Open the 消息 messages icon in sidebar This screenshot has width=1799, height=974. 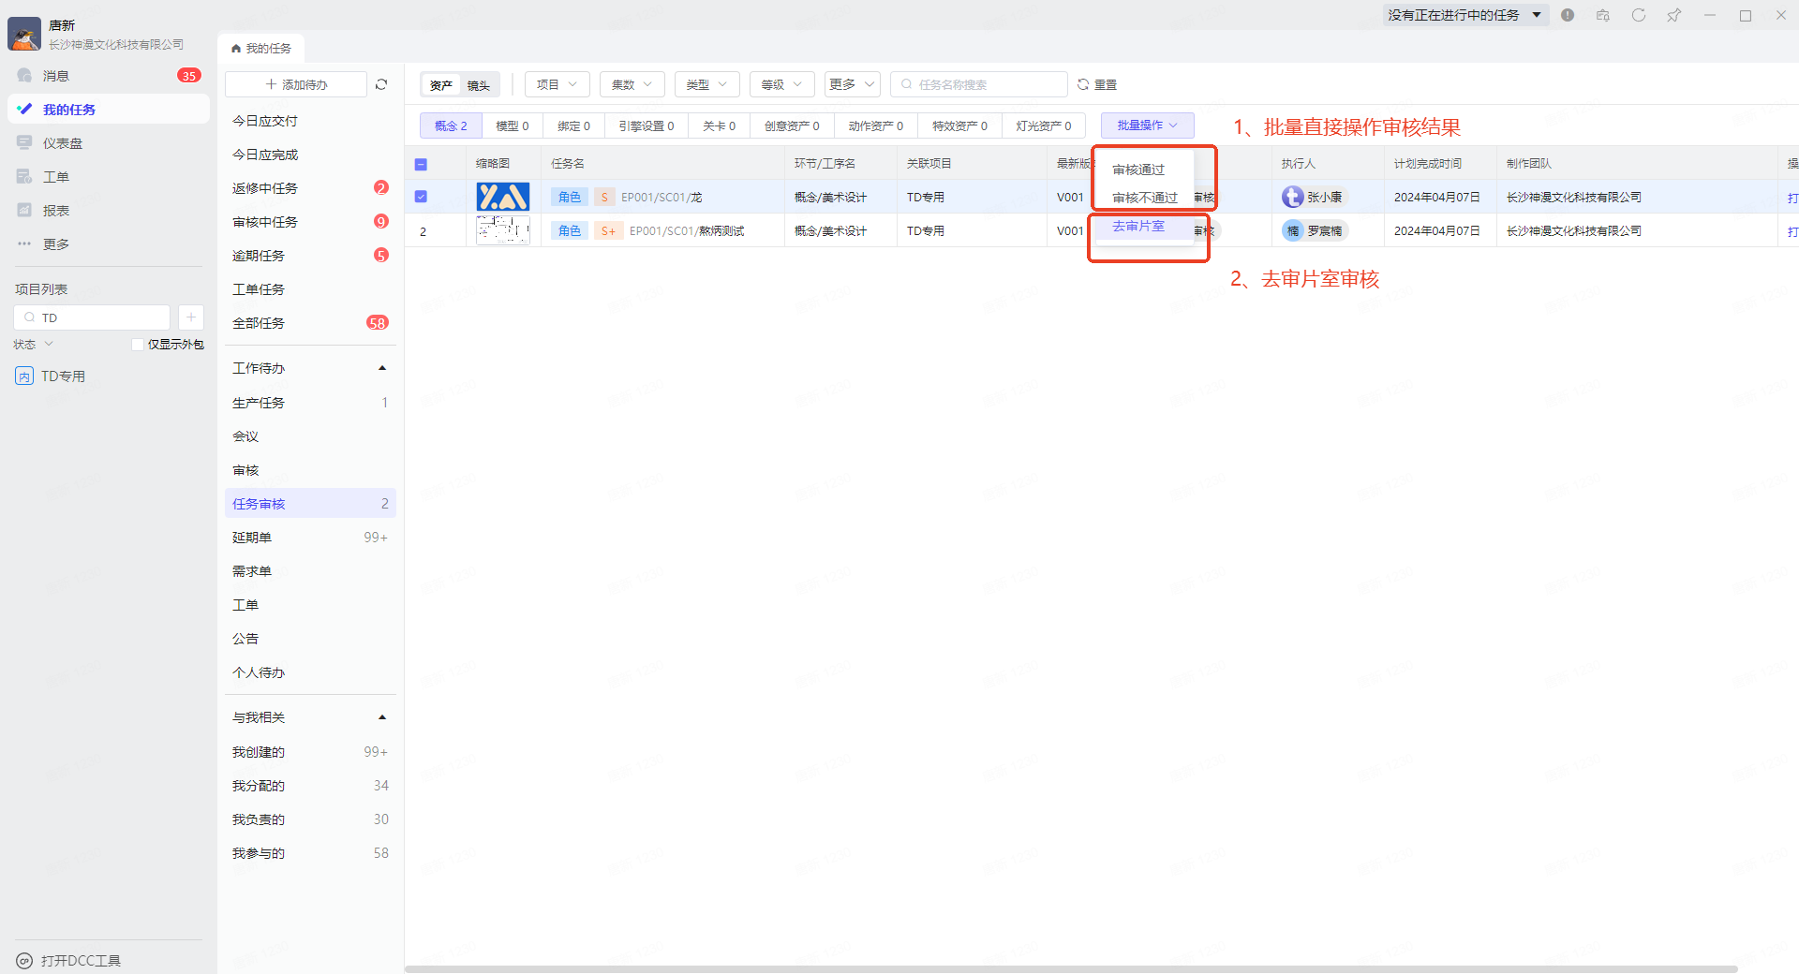[25, 76]
